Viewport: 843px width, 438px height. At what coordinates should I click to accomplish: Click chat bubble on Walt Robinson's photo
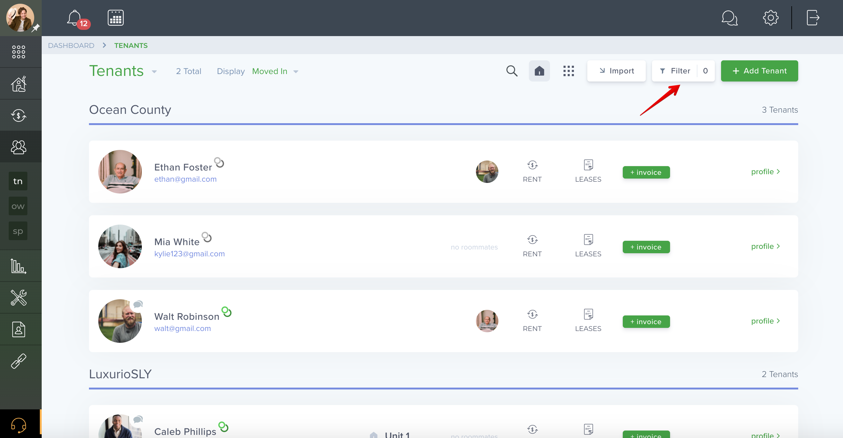coord(138,304)
